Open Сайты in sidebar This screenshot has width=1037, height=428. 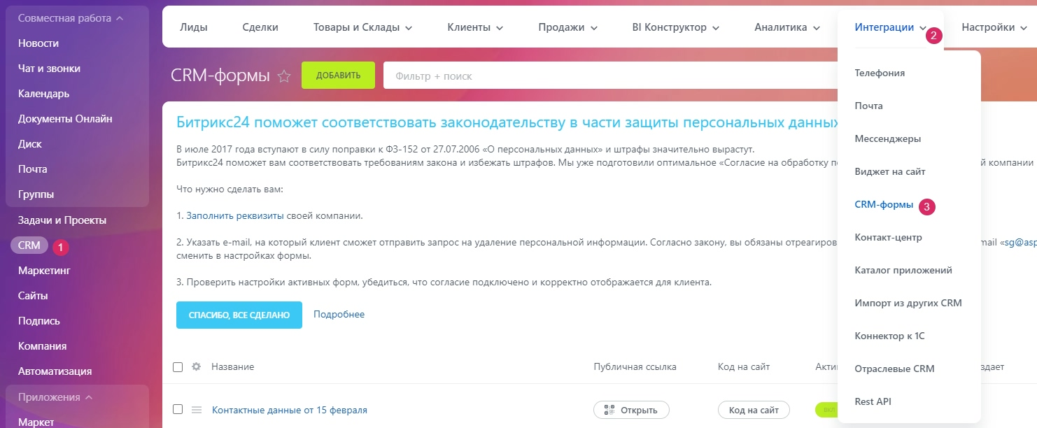click(x=33, y=296)
